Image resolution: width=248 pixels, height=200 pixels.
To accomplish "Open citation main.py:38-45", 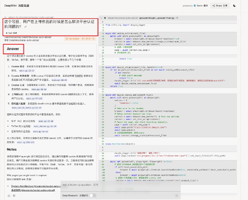I will [x=59, y=80].
